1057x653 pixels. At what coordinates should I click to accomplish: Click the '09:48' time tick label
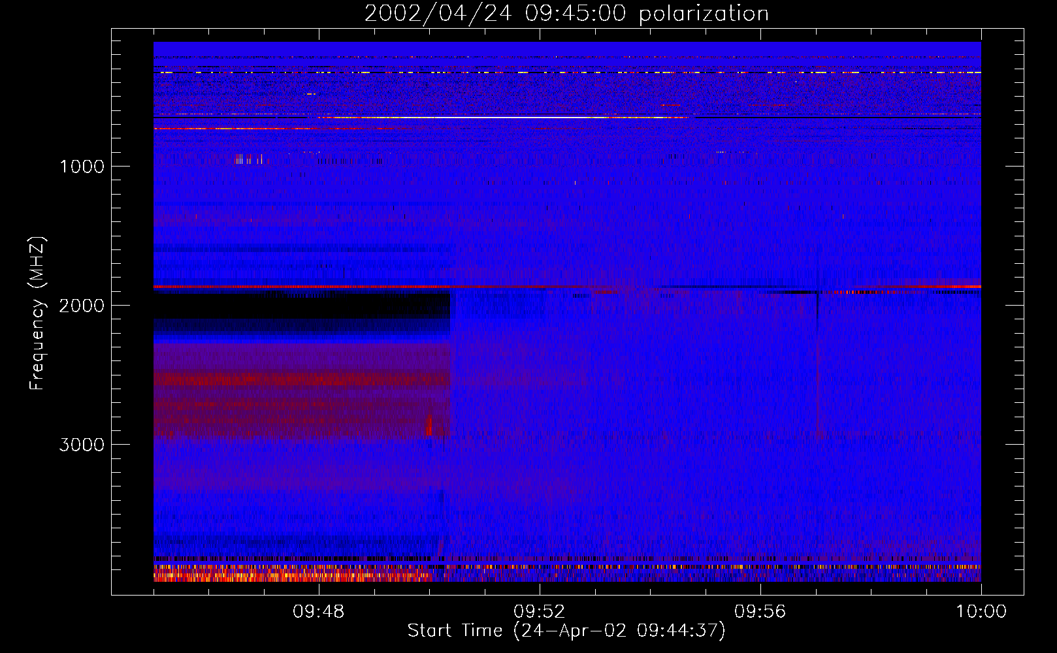[319, 612]
